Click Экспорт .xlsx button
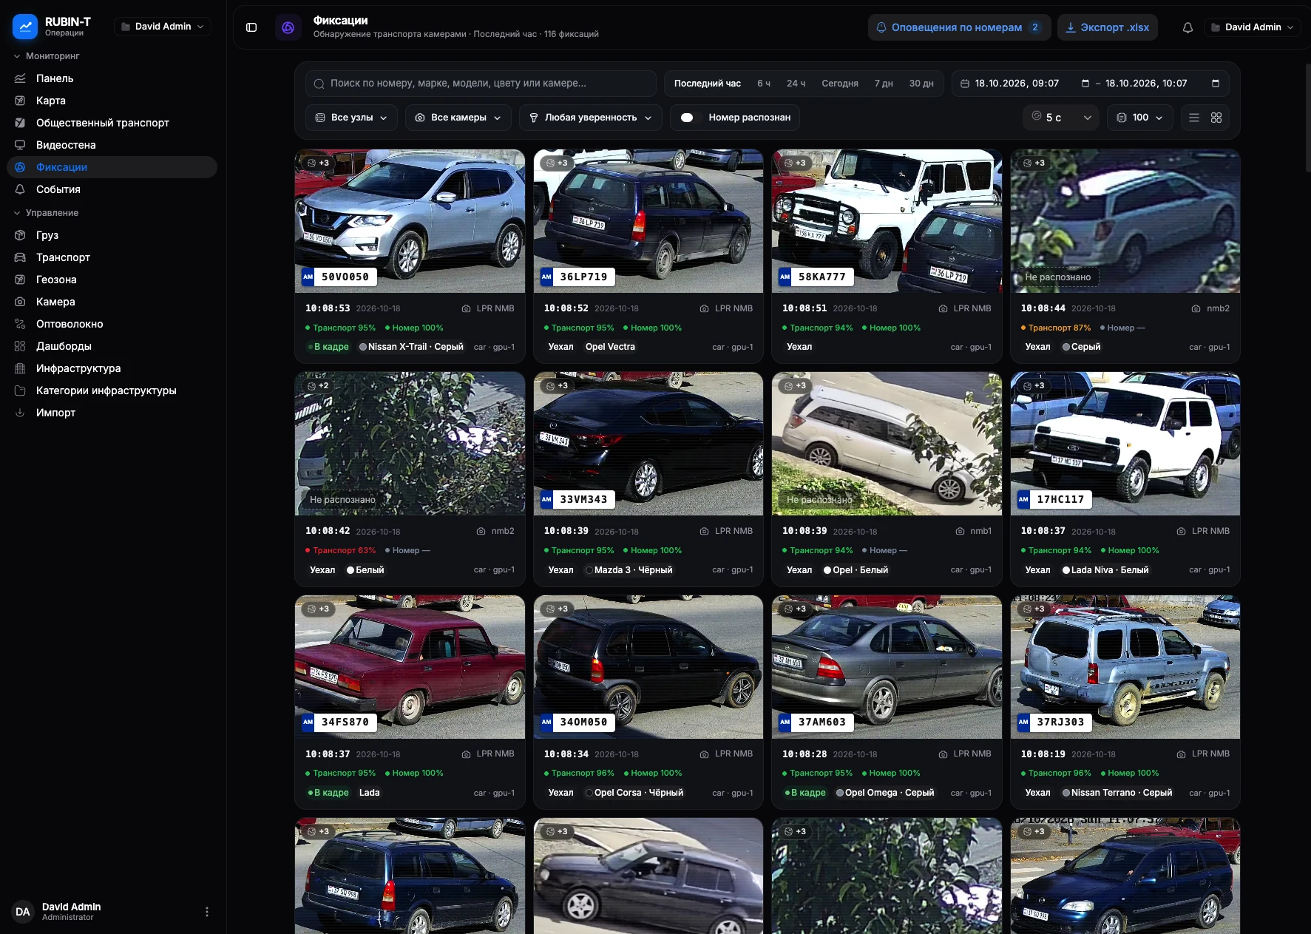The image size is (1311, 934). [x=1107, y=27]
